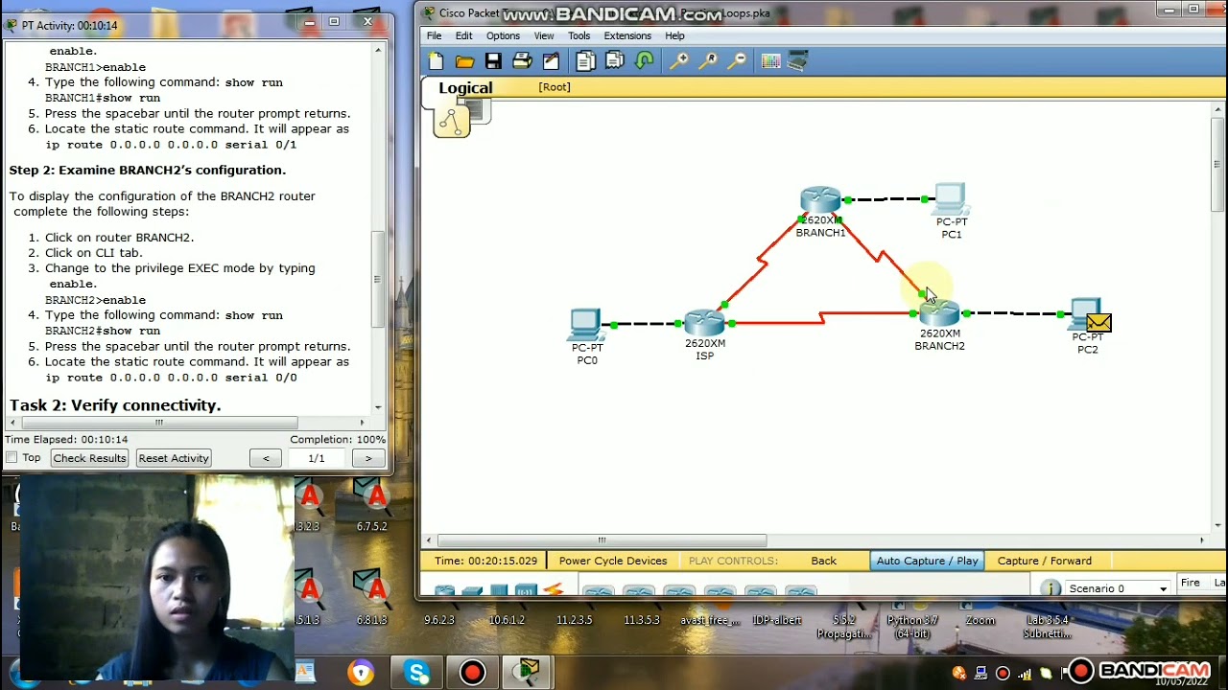The image size is (1228, 690).
Task: Click the instruction panel's scroll-up arrow
Action: [x=377, y=51]
